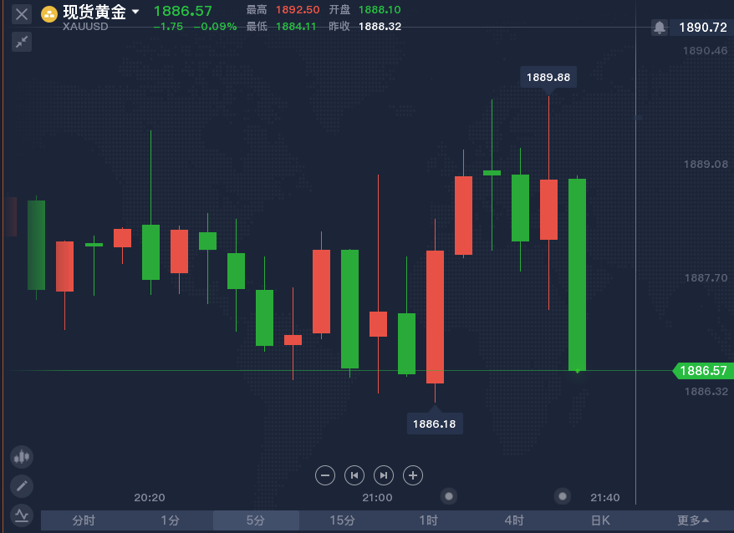Open the candlestick chart type selector
The image size is (734, 533).
click(x=22, y=457)
